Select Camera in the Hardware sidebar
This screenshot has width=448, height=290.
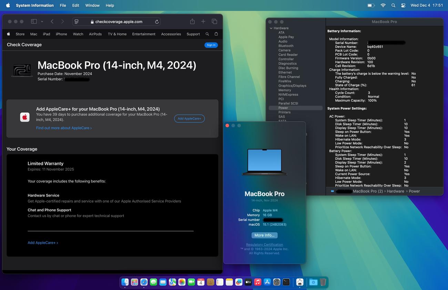pos(284,50)
